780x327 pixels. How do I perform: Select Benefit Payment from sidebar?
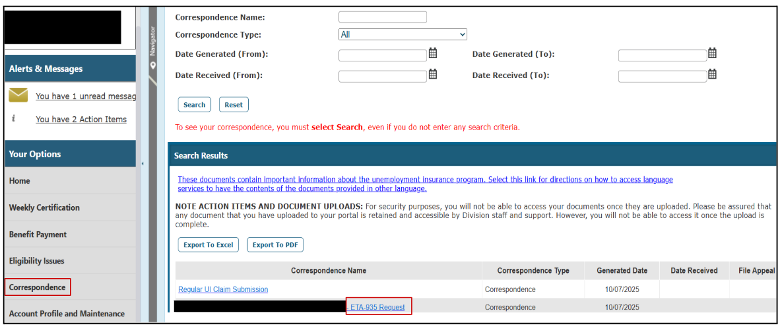point(38,235)
